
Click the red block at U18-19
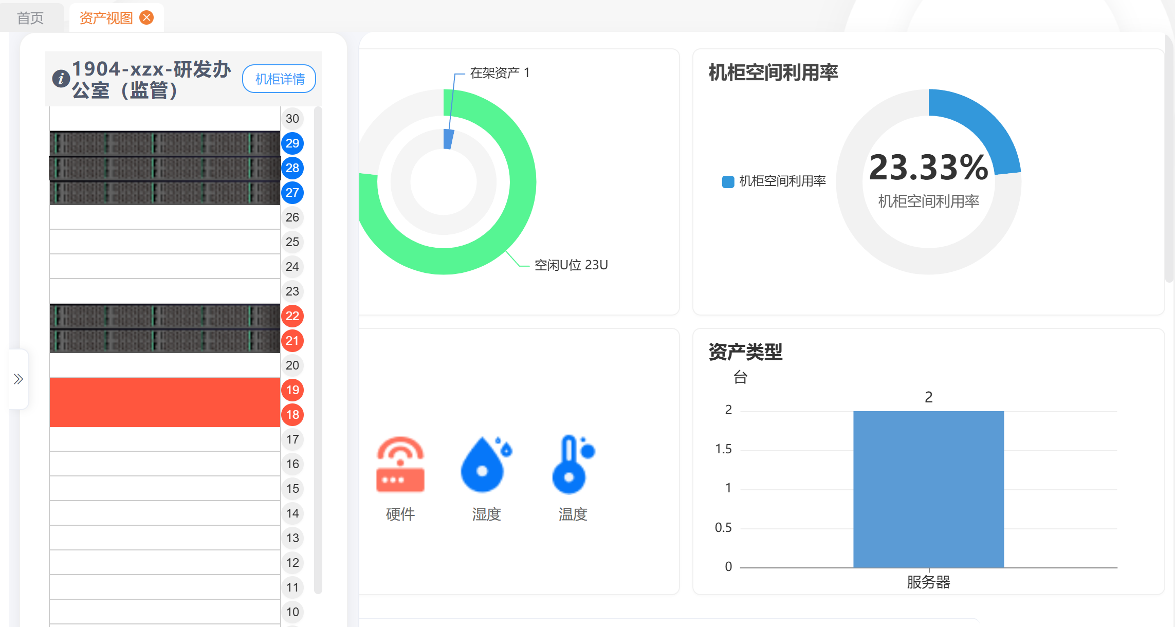tap(164, 402)
